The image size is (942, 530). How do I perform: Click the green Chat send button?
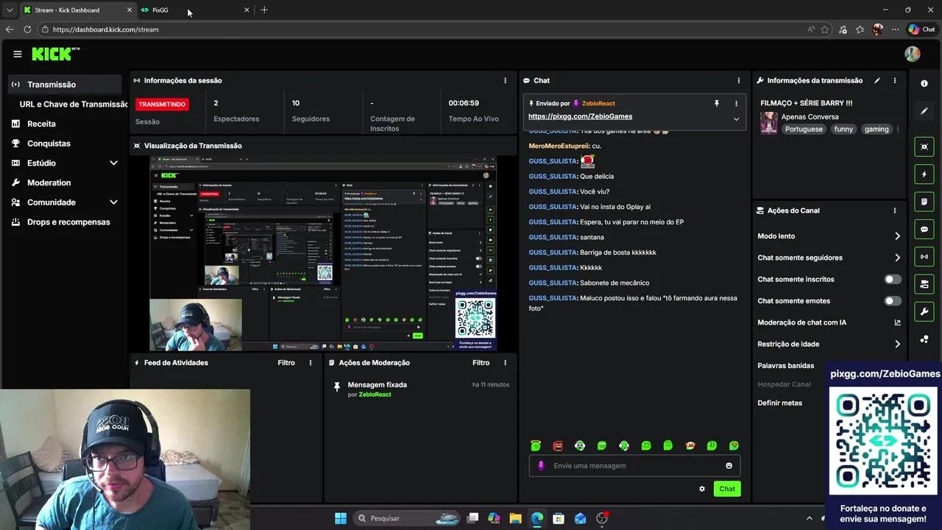(727, 489)
